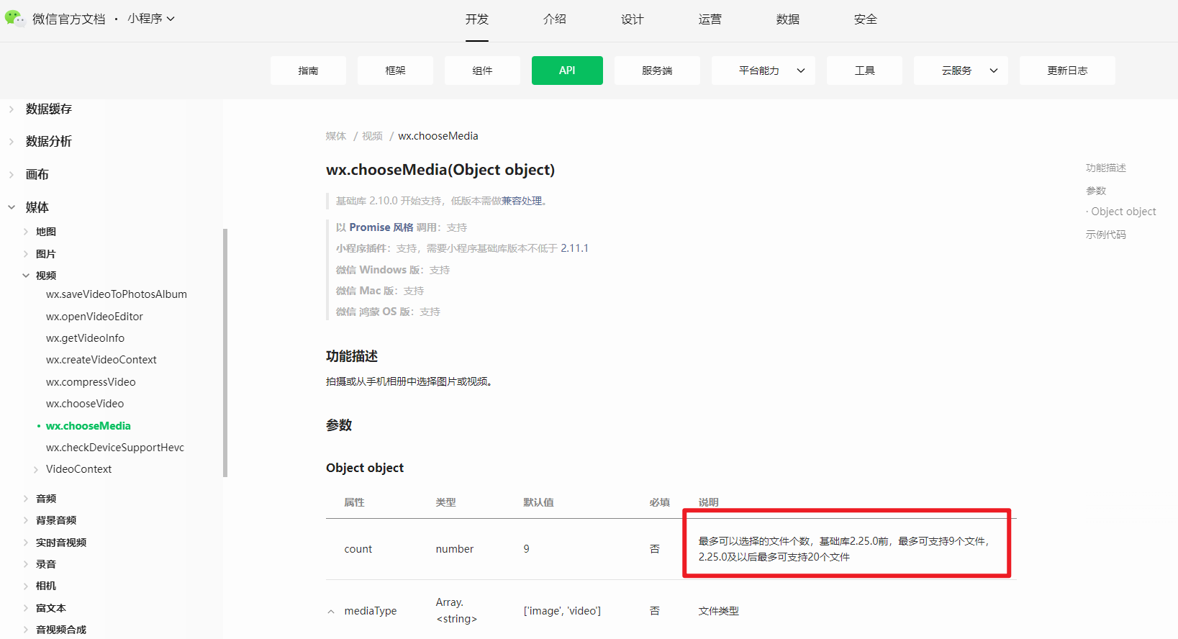Open wx.createVideoContext in sidebar
The image size is (1178, 639).
pyautogui.click(x=101, y=360)
